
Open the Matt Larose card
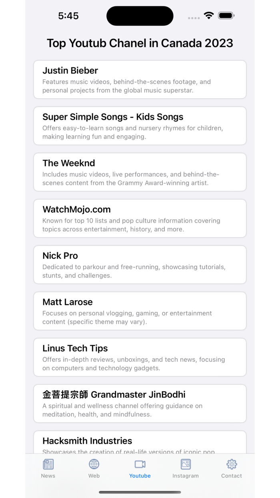(140, 311)
